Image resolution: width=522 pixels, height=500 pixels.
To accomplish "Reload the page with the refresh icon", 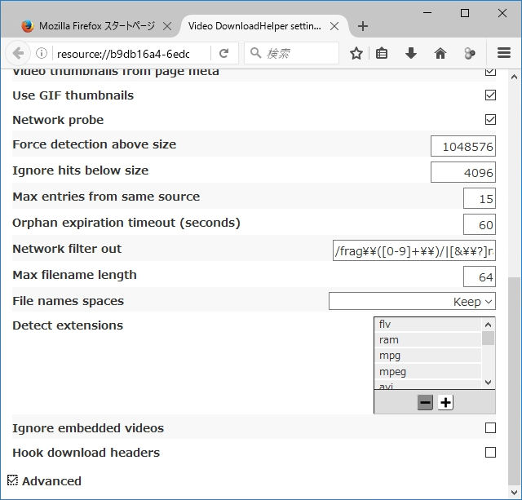I will click(224, 53).
